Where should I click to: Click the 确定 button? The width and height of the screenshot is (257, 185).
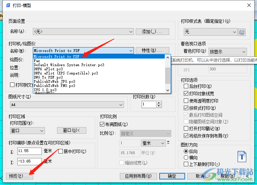172,176
